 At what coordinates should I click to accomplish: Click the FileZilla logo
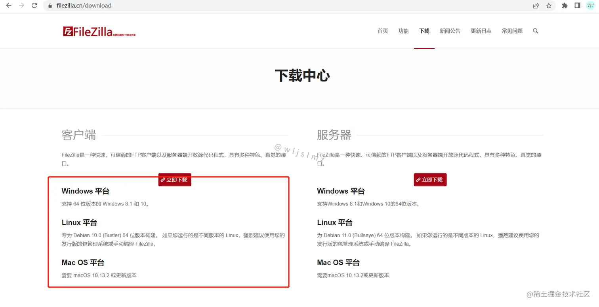[x=99, y=32]
